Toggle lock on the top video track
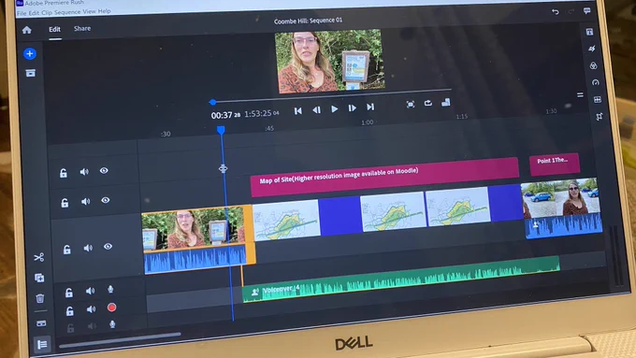Viewport: 636px width, 358px height. click(x=64, y=173)
